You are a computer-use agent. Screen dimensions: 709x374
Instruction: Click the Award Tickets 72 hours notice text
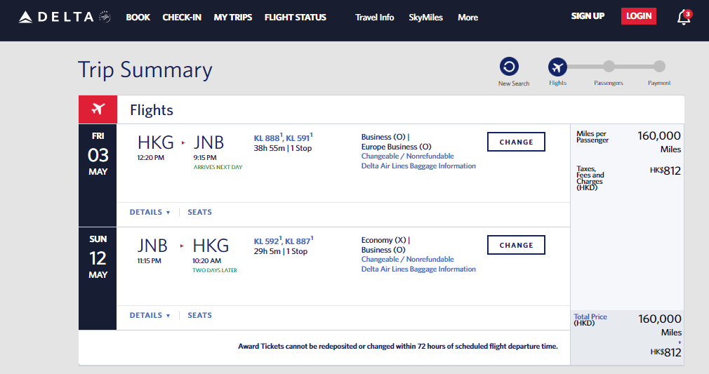[398, 346]
